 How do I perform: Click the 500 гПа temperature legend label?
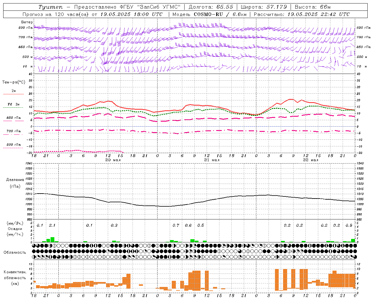[14, 145]
